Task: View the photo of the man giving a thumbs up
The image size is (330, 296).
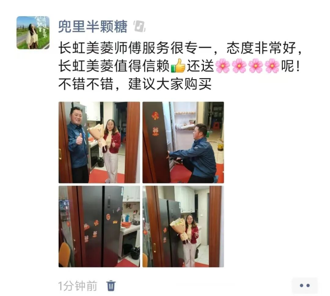Action: coord(99,142)
